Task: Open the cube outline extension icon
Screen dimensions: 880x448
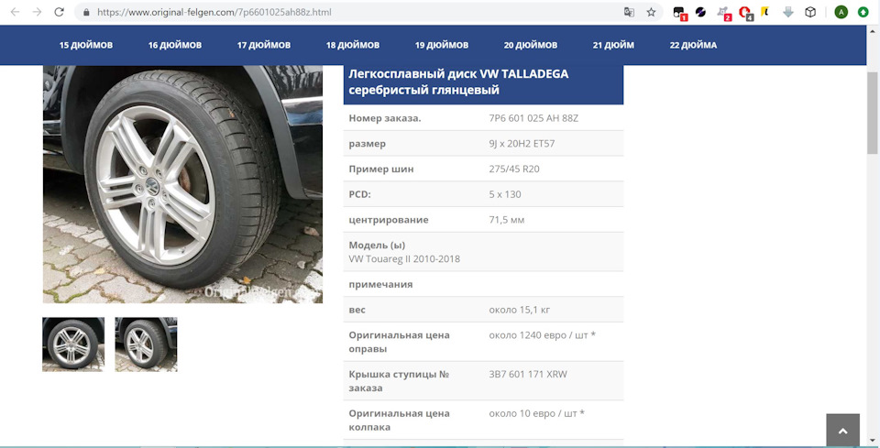Action: [809, 12]
